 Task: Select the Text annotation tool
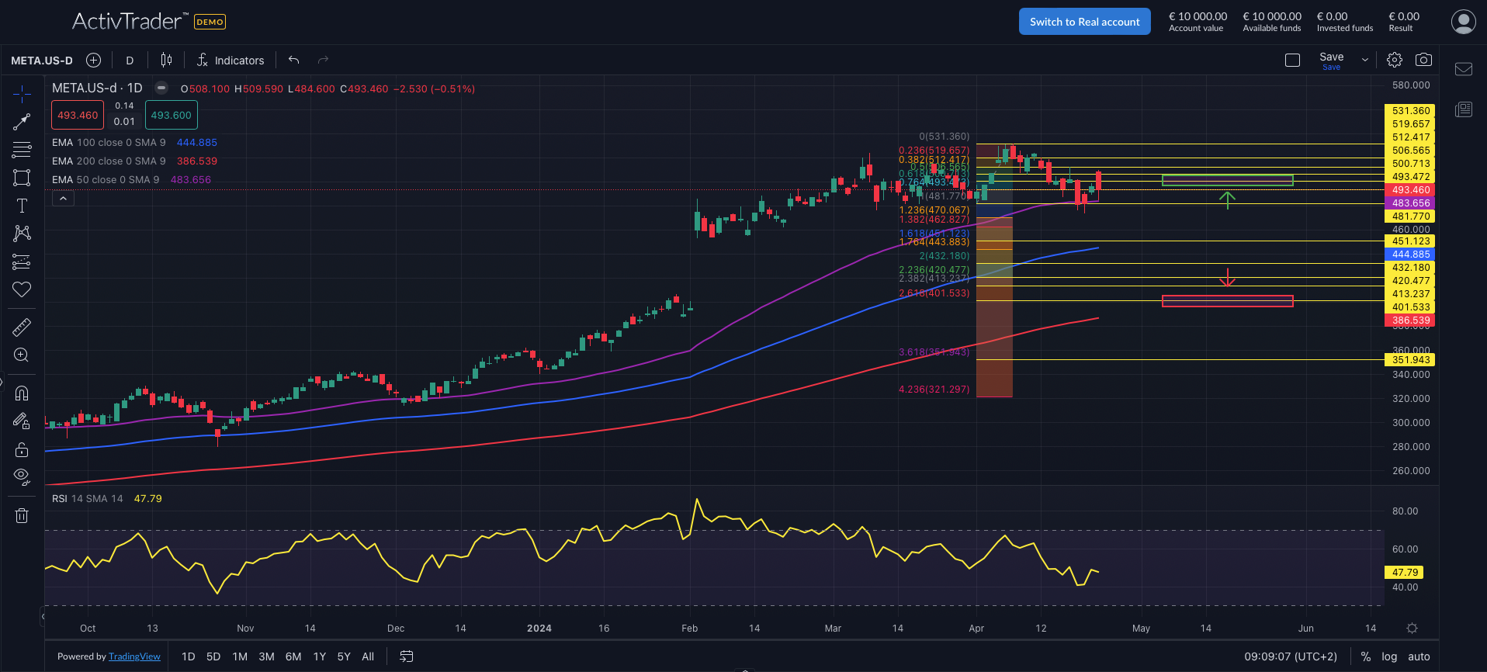click(x=22, y=206)
